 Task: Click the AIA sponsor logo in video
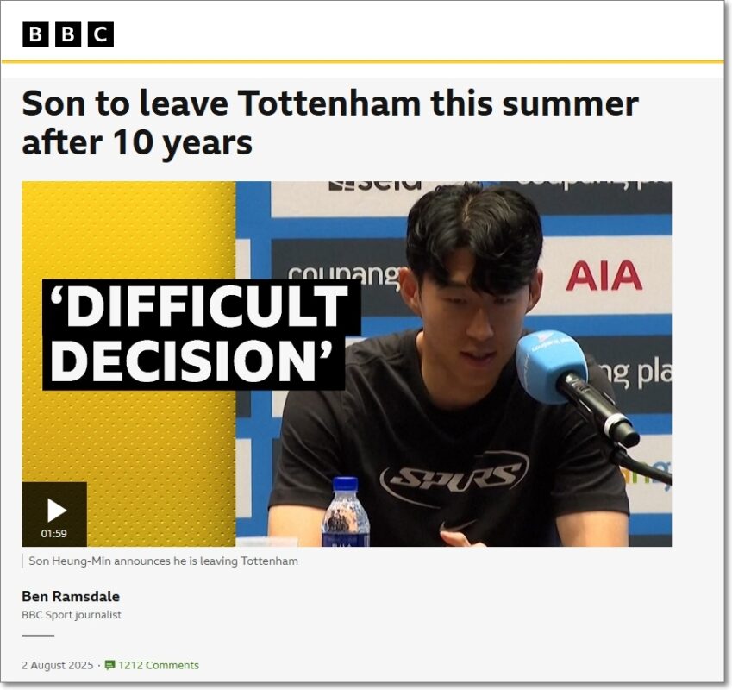point(604,275)
